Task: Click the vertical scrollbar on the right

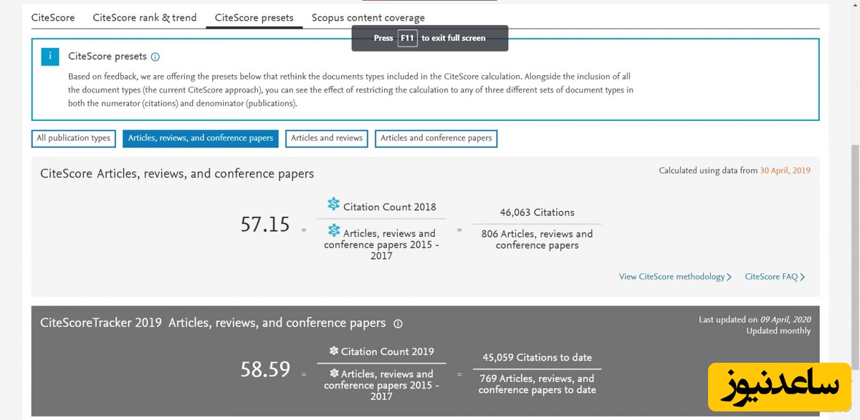Action: 855,215
